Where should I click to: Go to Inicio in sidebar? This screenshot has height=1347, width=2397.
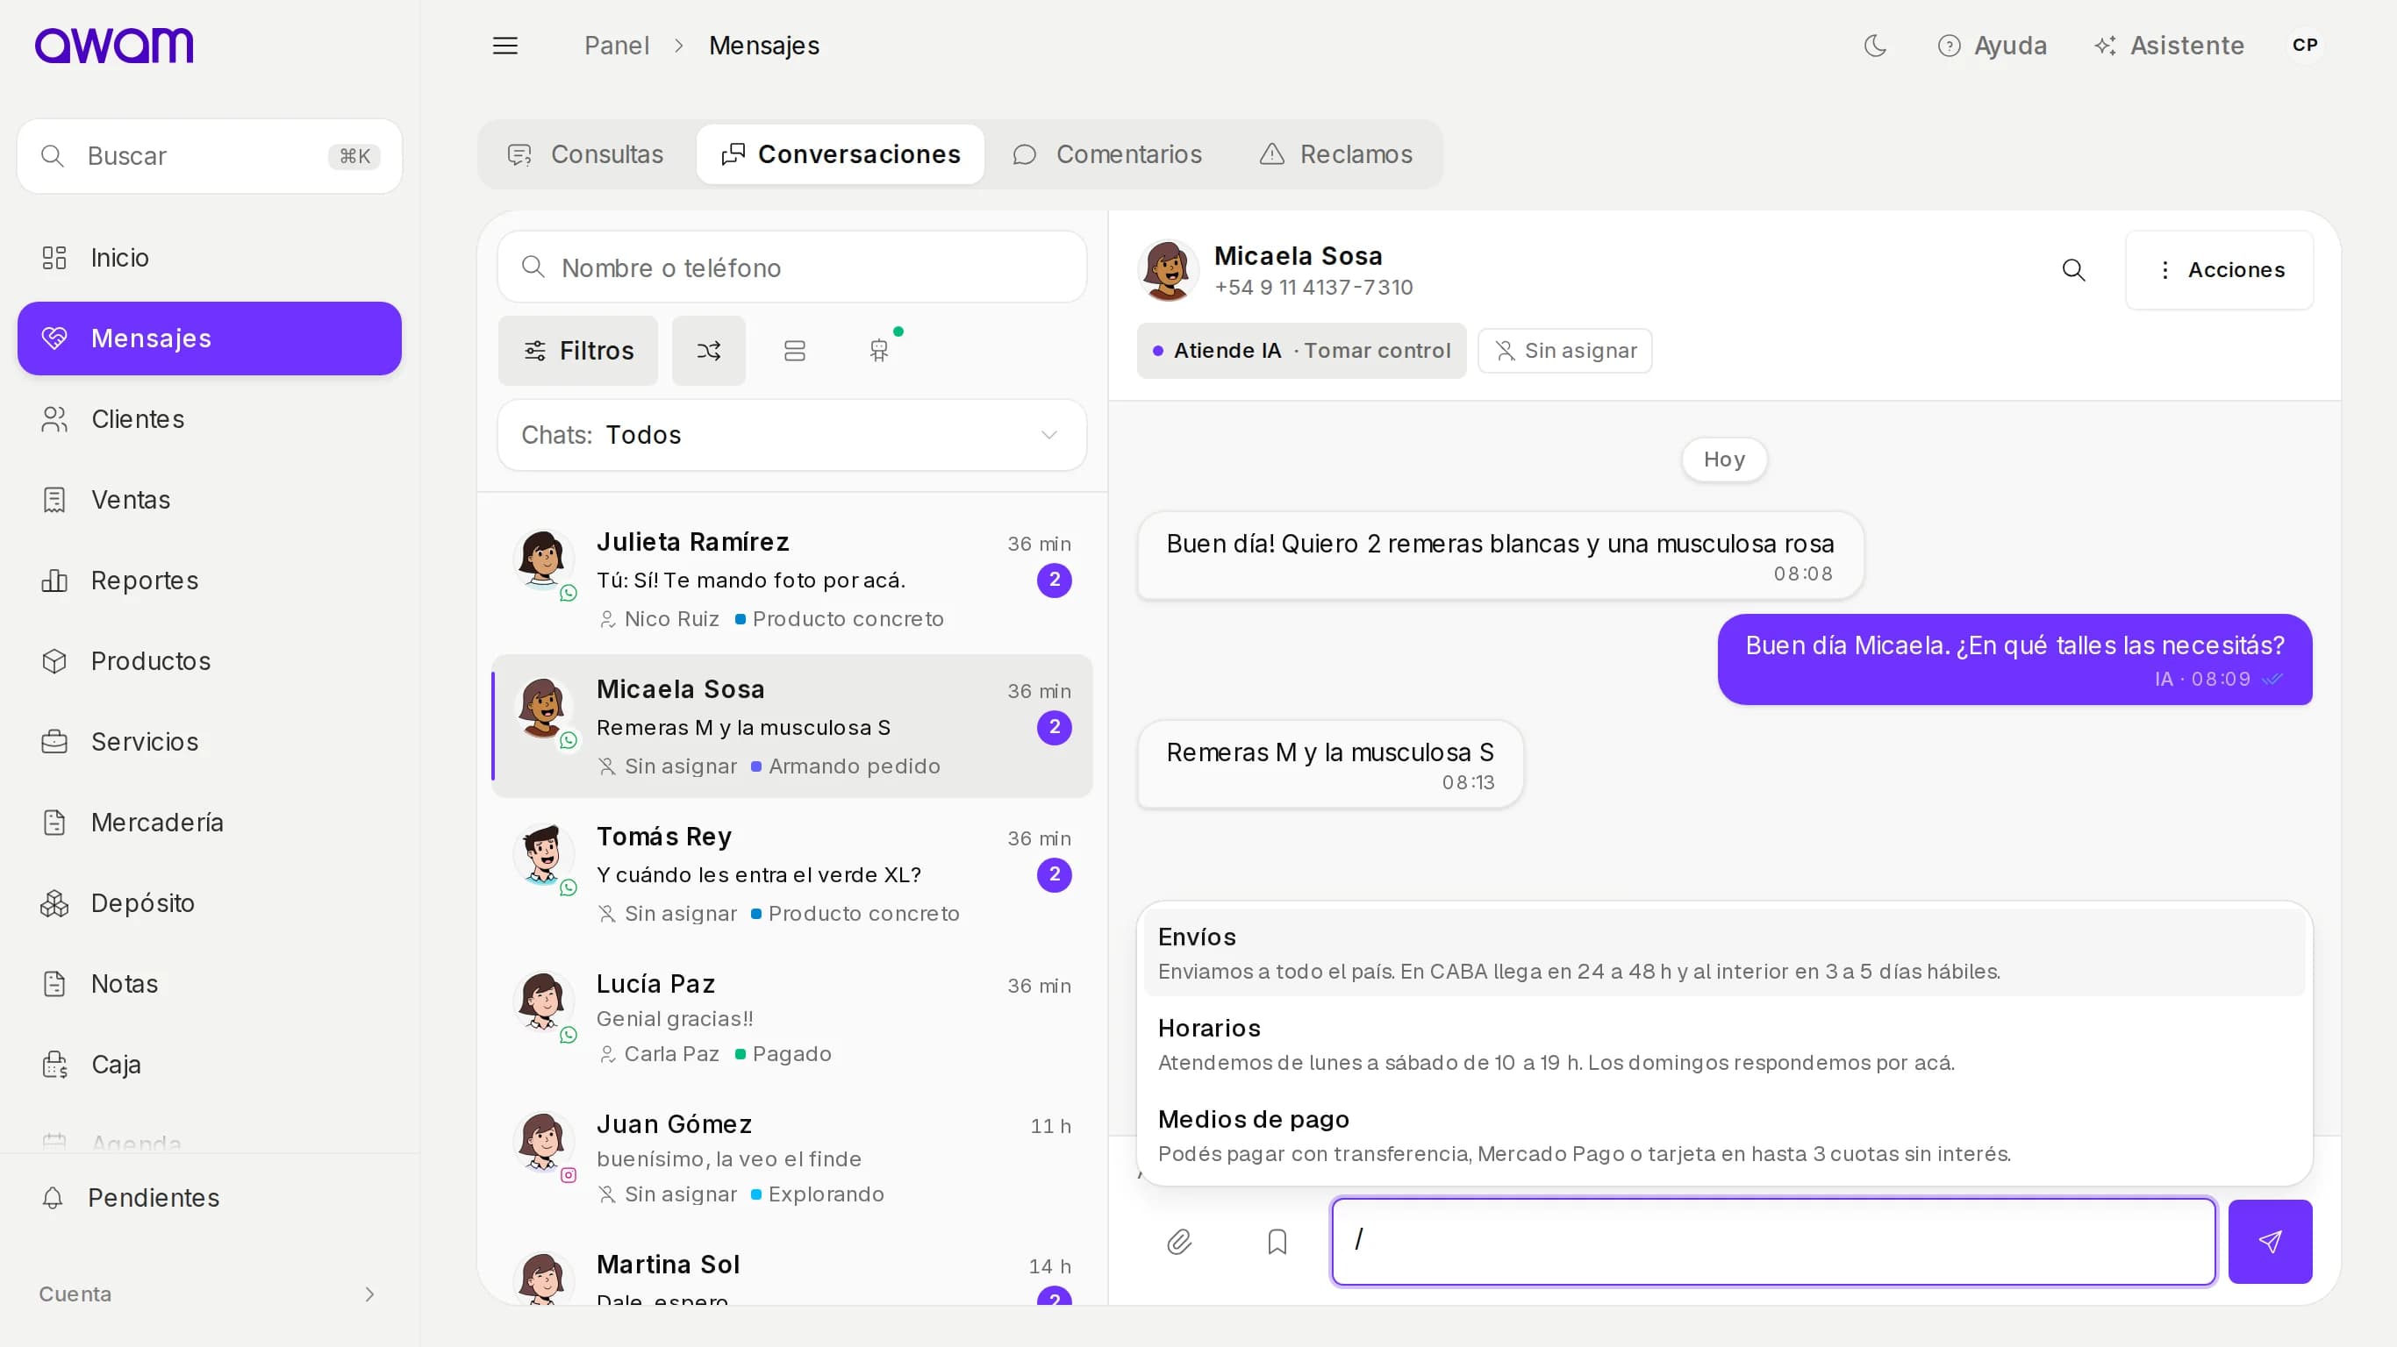pyautogui.click(x=210, y=258)
